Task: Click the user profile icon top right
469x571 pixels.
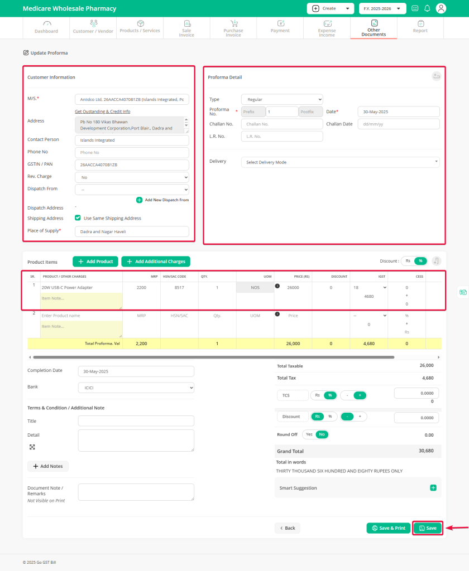Action: (441, 8)
